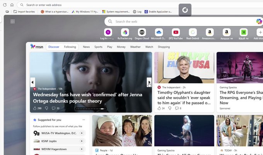The image size is (263, 155).
Task: Open Import favorites bookmark
Action: coord(24,12)
